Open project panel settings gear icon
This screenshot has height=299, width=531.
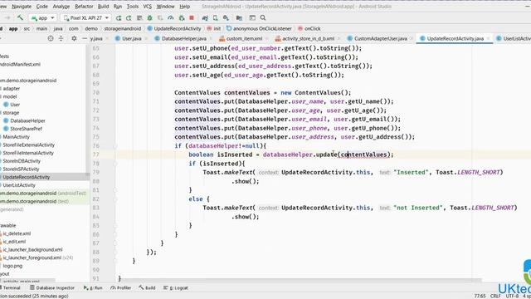pyautogui.click(x=74, y=39)
